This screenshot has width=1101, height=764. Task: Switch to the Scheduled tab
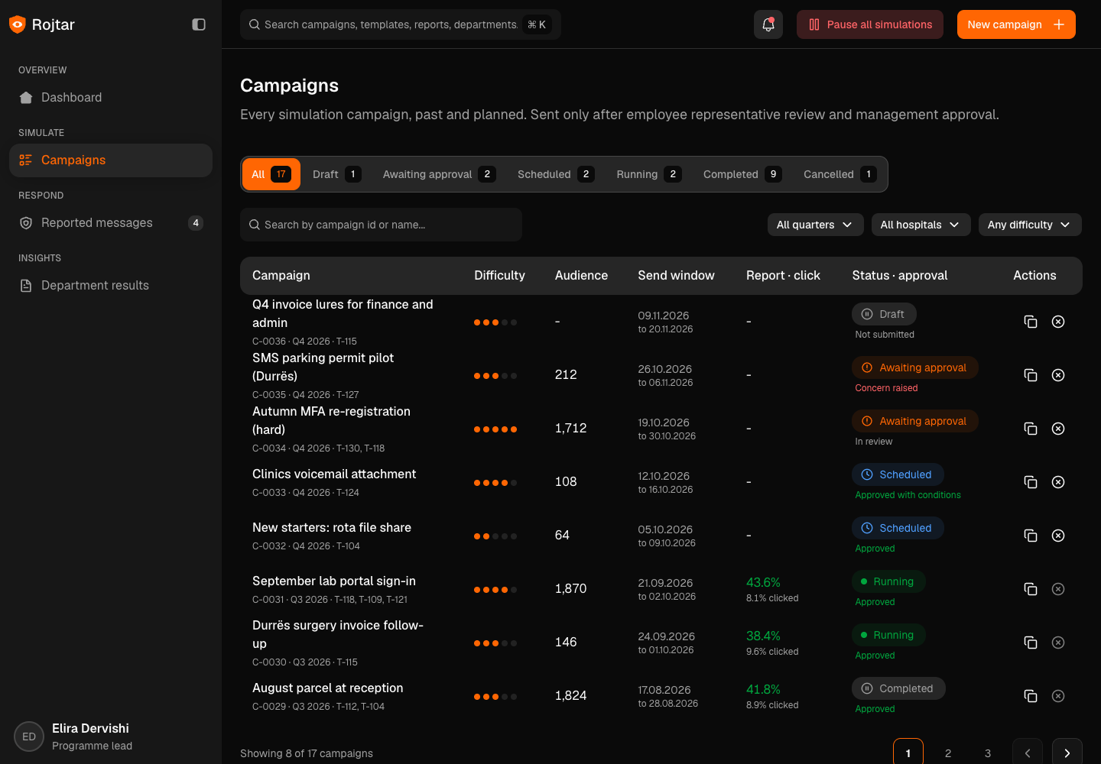(x=556, y=174)
